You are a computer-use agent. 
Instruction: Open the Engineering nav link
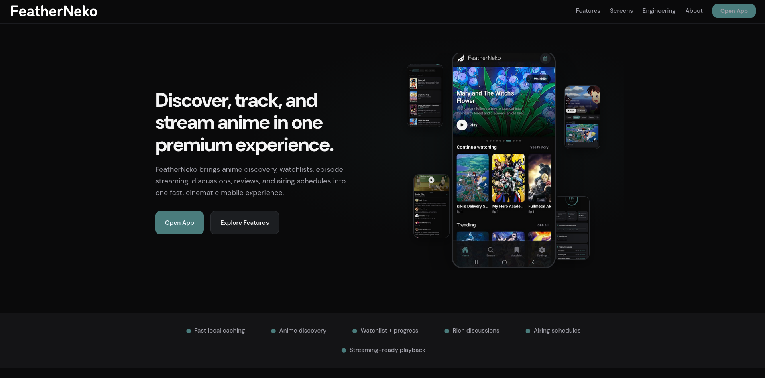coord(659,11)
